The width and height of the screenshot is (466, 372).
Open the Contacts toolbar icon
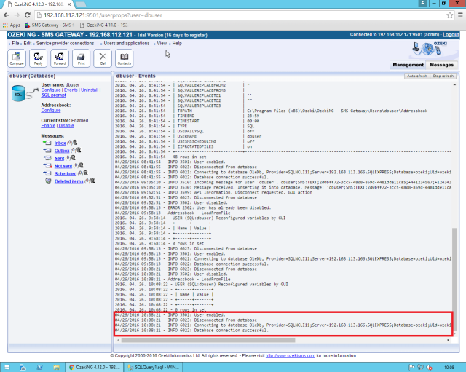point(124,58)
